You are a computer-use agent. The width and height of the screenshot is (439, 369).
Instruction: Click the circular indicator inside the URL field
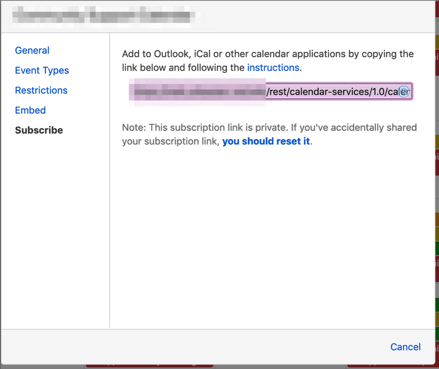point(404,91)
